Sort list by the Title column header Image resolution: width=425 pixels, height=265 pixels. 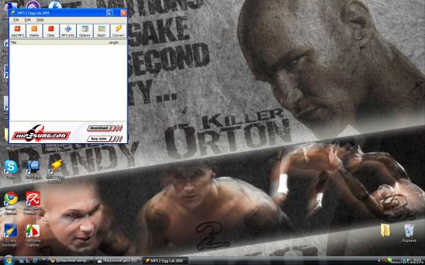[x=58, y=42]
